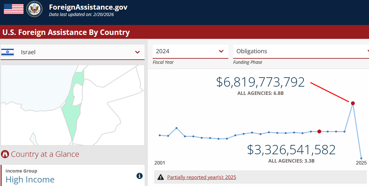Select the first 2001 data point on chart
The height and width of the screenshot is (186, 369).
[x=160, y=135]
